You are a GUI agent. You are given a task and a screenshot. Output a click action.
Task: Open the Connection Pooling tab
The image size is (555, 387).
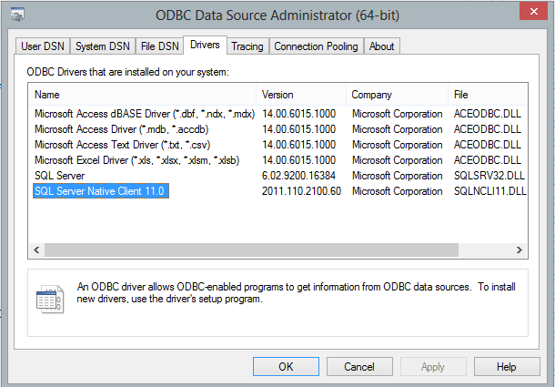[x=316, y=46]
